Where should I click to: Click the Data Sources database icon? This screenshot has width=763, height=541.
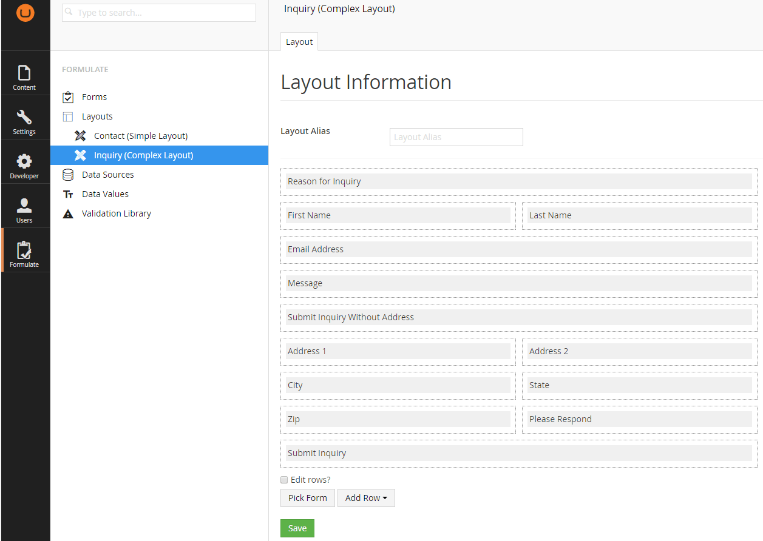[x=68, y=175]
